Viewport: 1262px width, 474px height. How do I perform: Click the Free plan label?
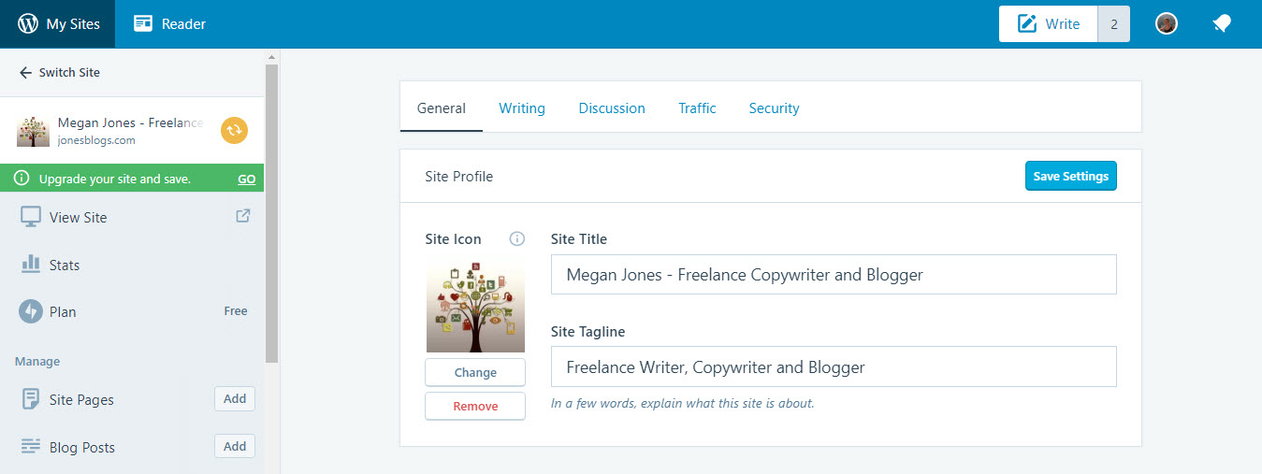pyautogui.click(x=236, y=311)
